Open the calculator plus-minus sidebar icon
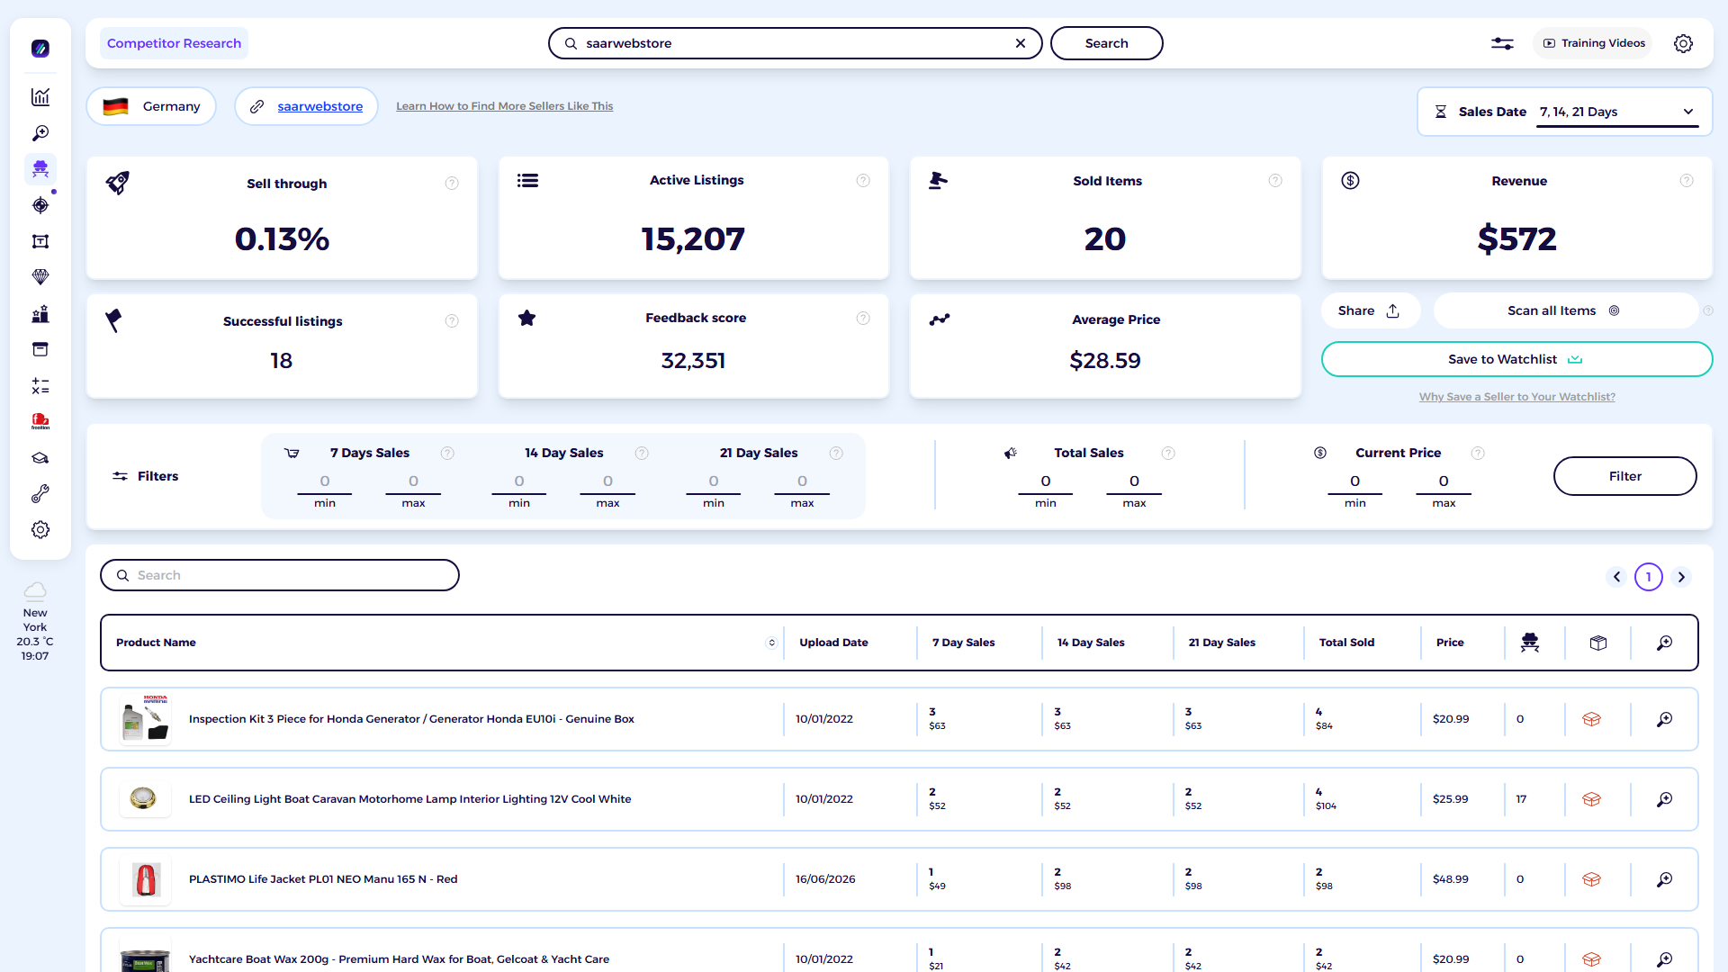This screenshot has width=1728, height=972. [x=40, y=386]
